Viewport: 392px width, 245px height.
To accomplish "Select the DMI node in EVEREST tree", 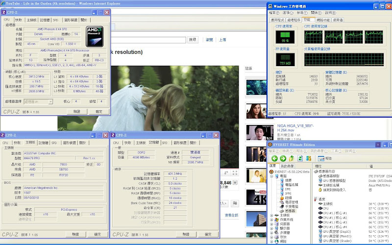I will pos(288,189).
